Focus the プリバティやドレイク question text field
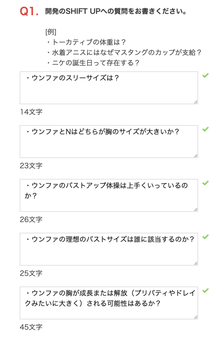This screenshot has width=221, height=343. point(109,303)
